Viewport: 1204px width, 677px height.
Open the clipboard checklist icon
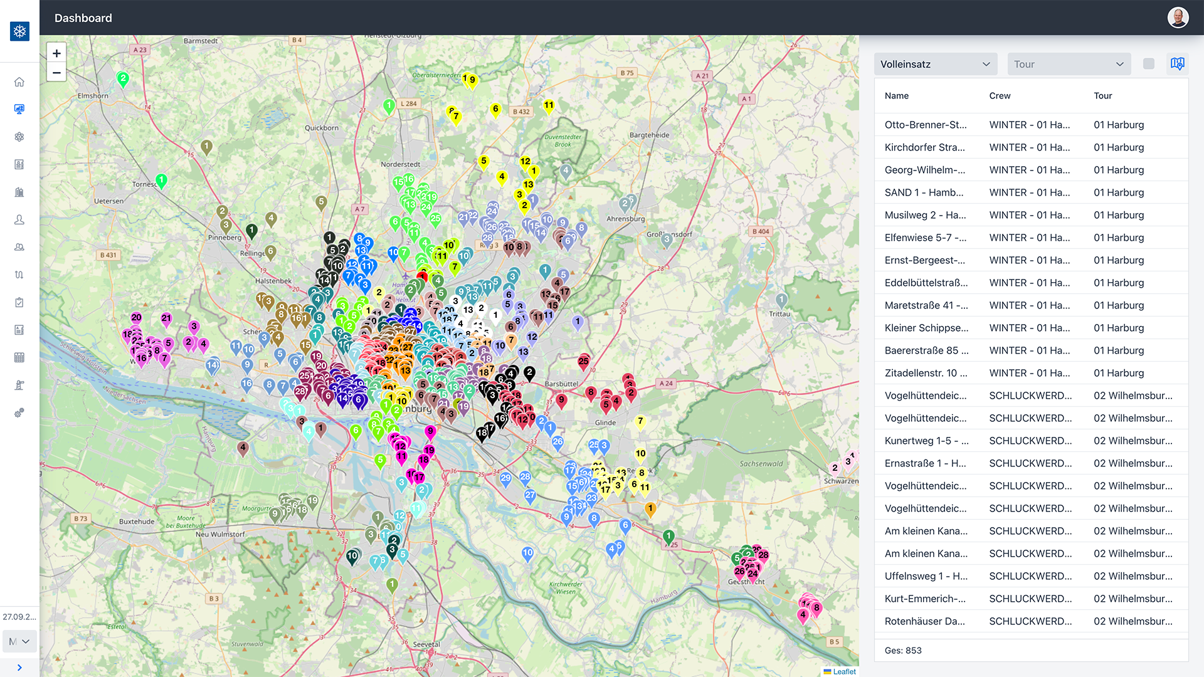click(x=19, y=302)
